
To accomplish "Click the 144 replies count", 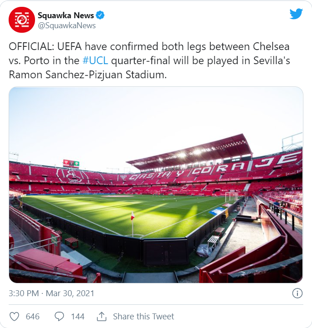I will [x=78, y=317].
